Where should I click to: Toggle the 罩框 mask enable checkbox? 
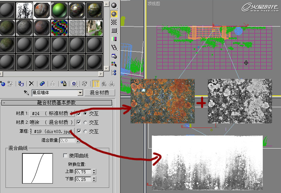[x=79, y=131]
